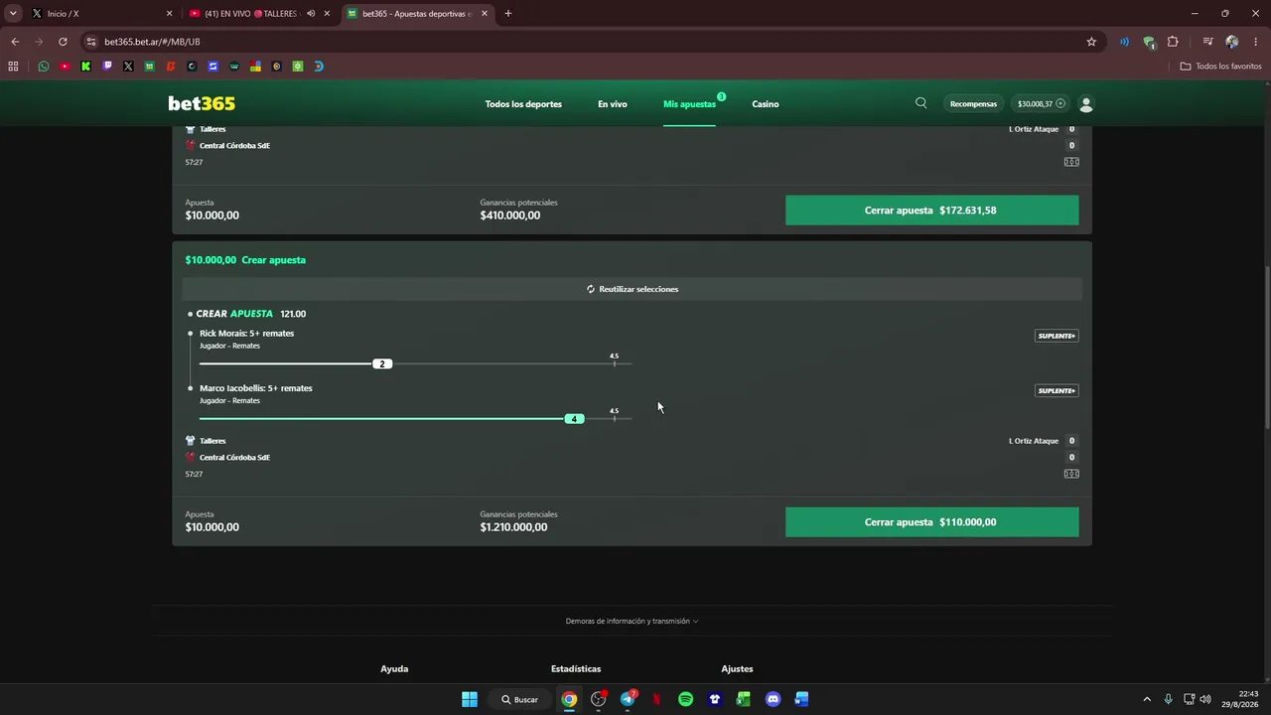Open Excel from the taskbar
The height and width of the screenshot is (715, 1271).
(743, 699)
